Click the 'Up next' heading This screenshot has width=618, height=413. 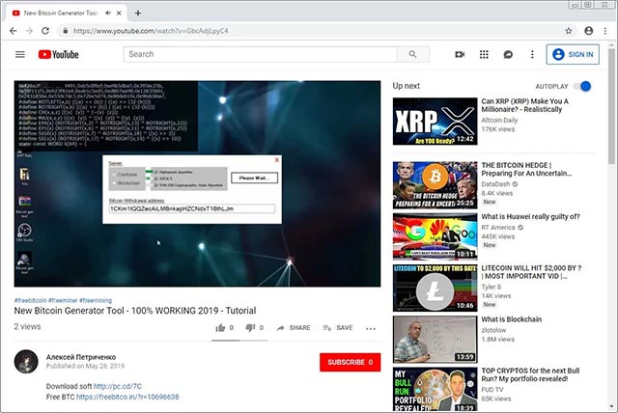[406, 86]
